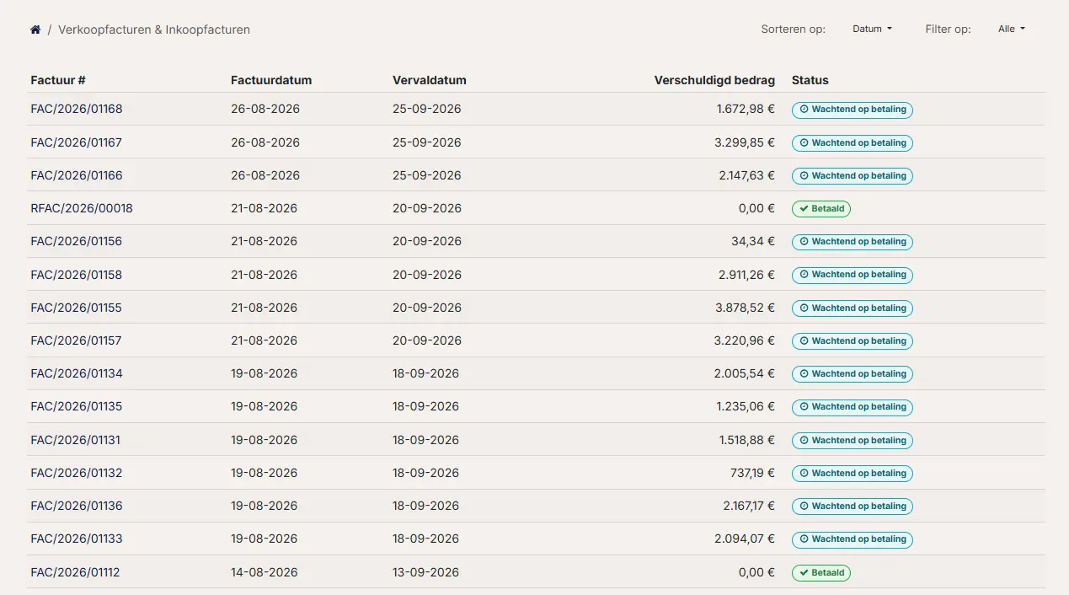Open invoice FAC/2026/01135
Screen dimensions: 1069x595
coord(77,406)
